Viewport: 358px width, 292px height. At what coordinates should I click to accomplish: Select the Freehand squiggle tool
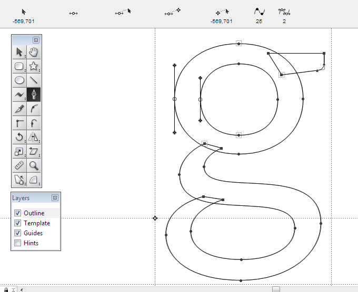(x=19, y=95)
